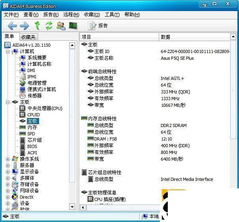This screenshot has height=222, width=239.
Task: Expand the 操作系统 tree node
Action: 8,159
